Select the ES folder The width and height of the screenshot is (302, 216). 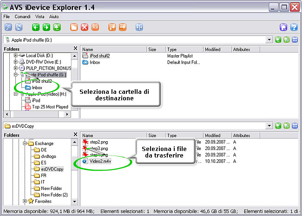pyautogui.click(x=44, y=163)
